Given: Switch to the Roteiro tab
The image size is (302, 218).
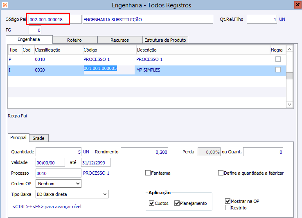Looking at the screenshot, I should pyautogui.click(x=75, y=40).
